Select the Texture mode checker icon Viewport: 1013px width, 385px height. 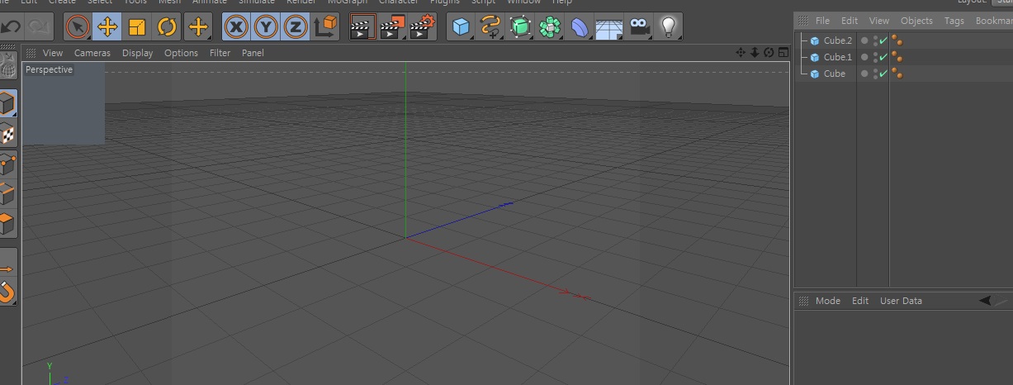7,134
